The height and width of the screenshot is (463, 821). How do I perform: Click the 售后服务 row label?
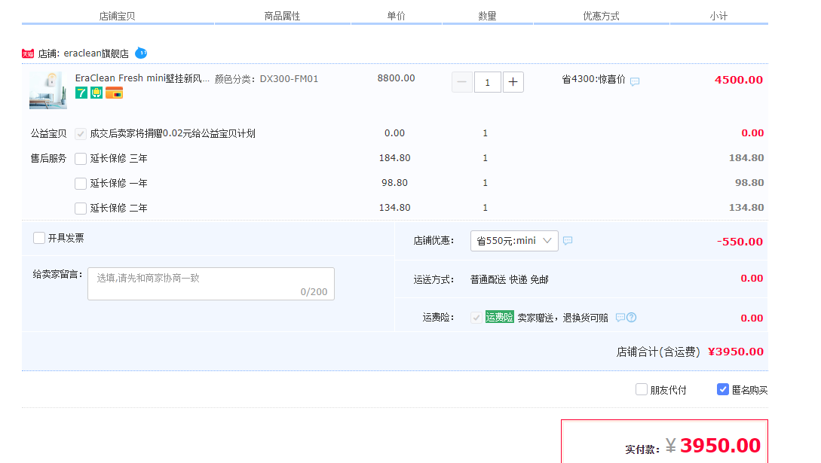click(x=49, y=158)
